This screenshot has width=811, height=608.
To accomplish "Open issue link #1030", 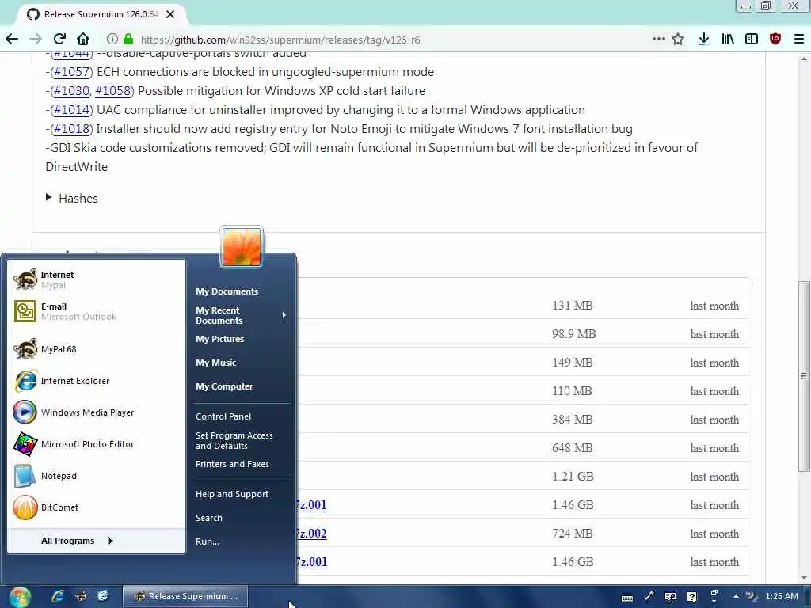I will point(71,91).
